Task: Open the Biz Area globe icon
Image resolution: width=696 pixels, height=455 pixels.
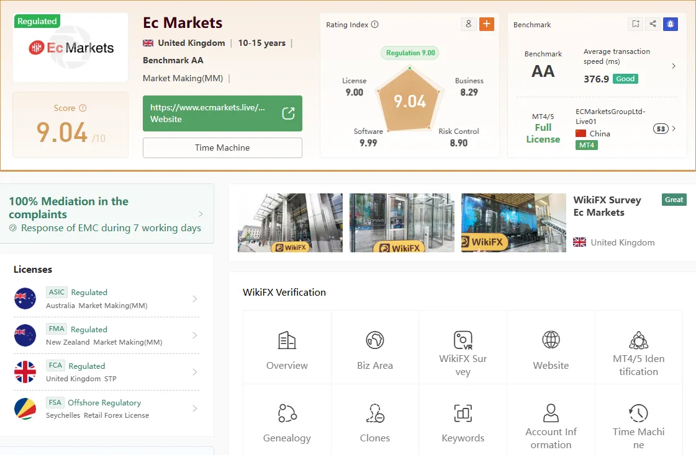Action: pyautogui.click(x=374, y=340)
